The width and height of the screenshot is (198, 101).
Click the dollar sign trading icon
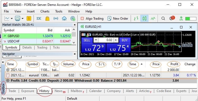pyautogui.click(x=29, y=19)
